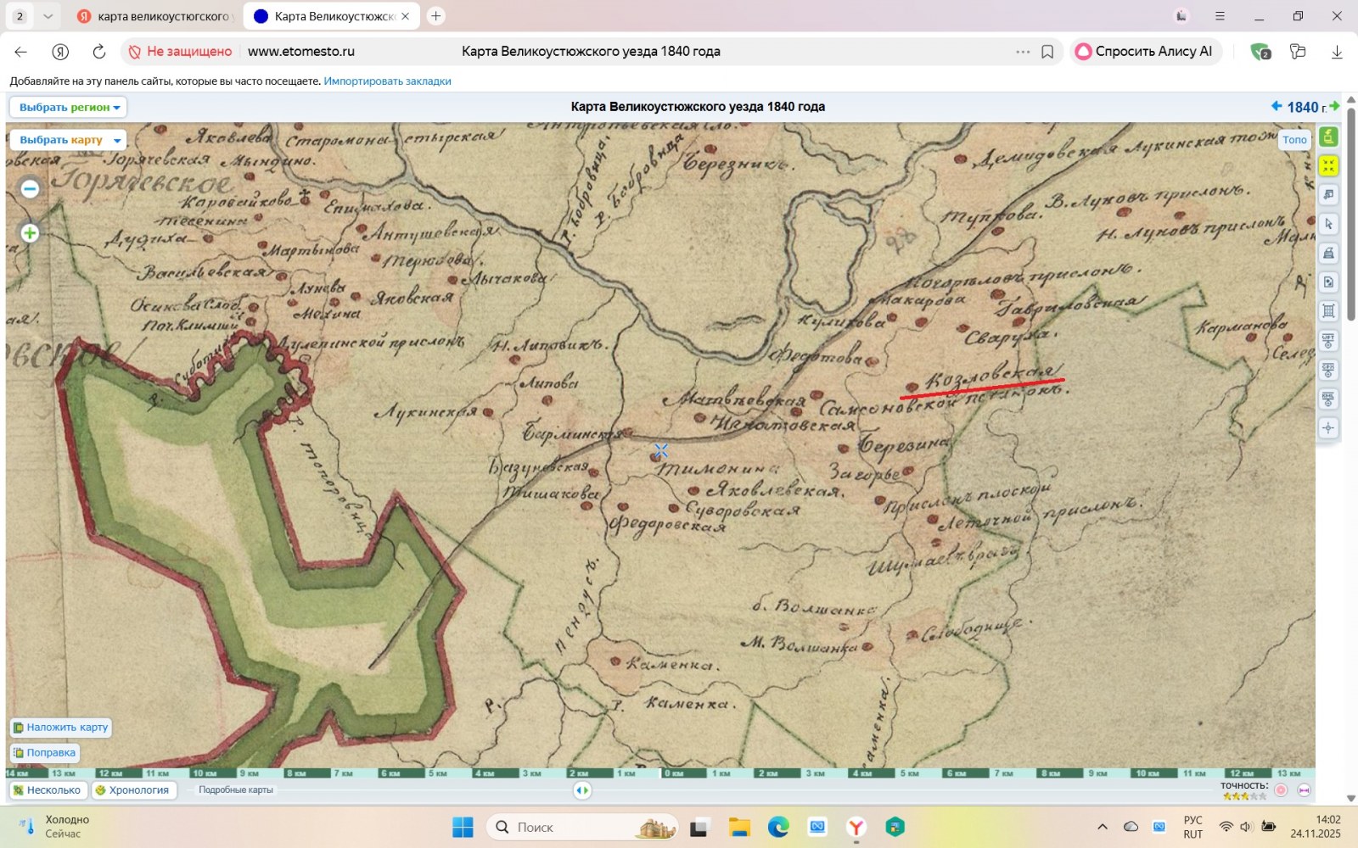
Task: Click the map transparency slider handle
Action: tap(582, 790)
